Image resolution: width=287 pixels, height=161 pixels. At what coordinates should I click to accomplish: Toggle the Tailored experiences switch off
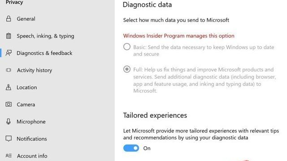coord(131,148)
